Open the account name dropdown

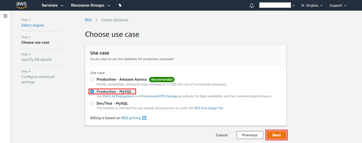[x=277, y=5]
